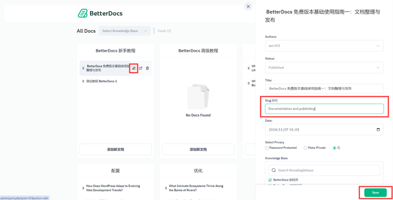
Task: Click the No Docs Found document illustration
Action: tap(198, 97)
